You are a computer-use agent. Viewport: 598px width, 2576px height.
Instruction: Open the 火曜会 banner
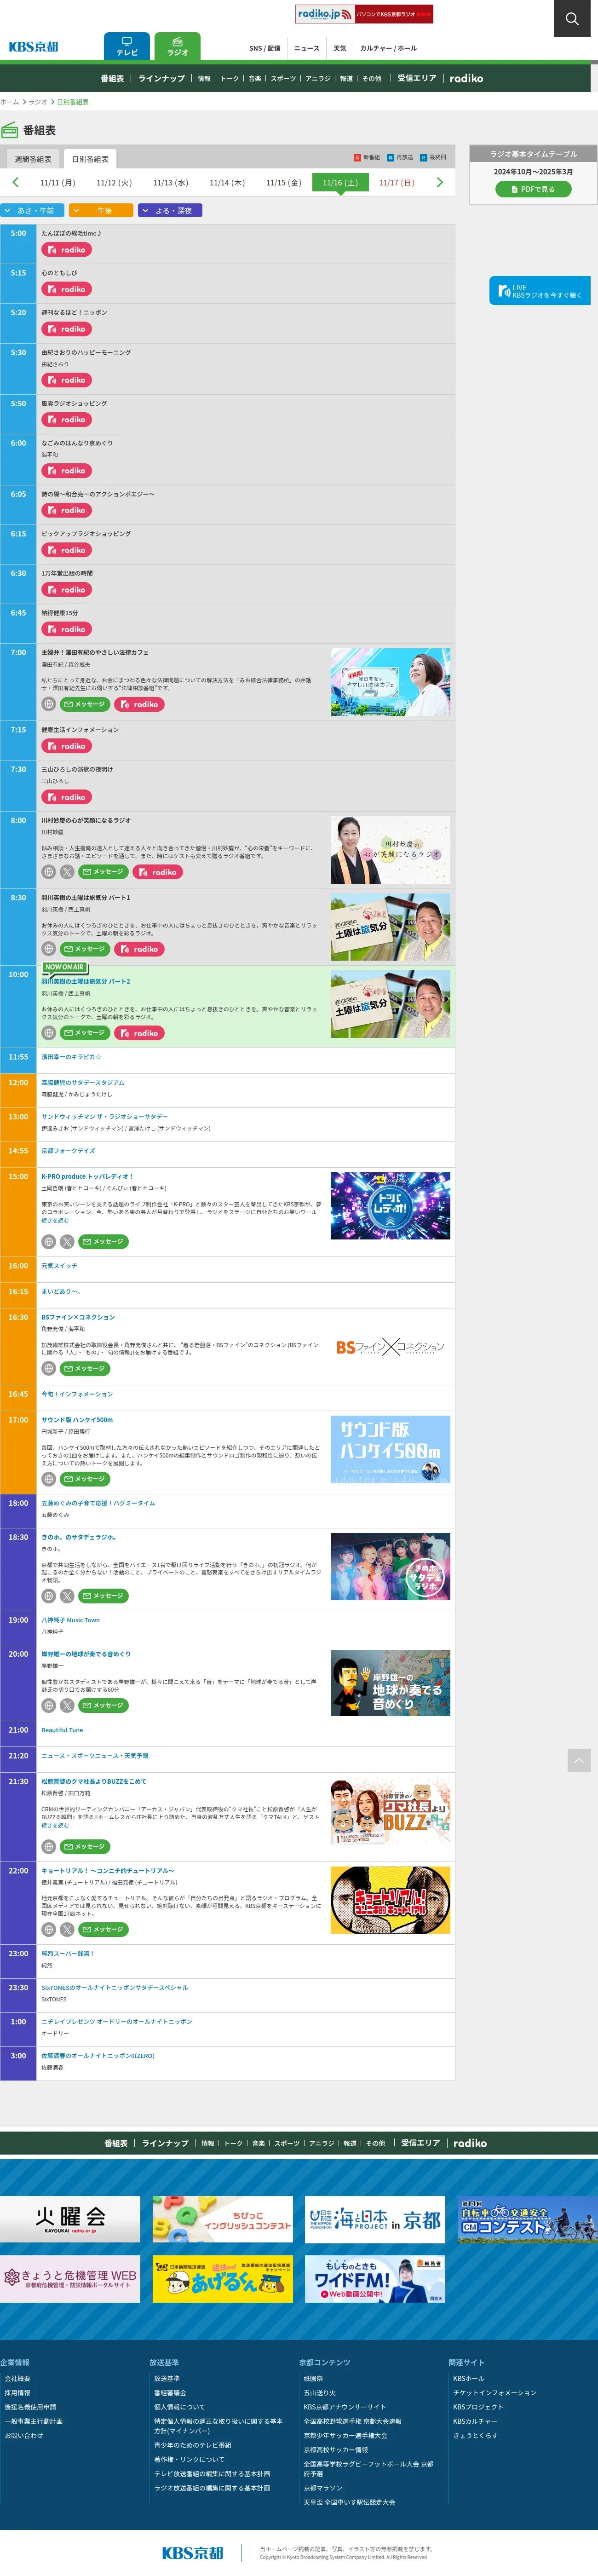click(x=70, y=2219)
